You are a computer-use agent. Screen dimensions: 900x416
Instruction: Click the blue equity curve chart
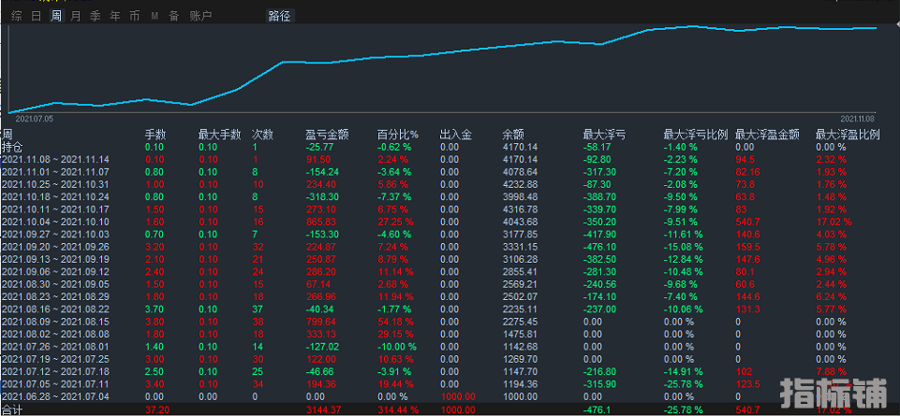pyautogui.click(x=442, y=69)
